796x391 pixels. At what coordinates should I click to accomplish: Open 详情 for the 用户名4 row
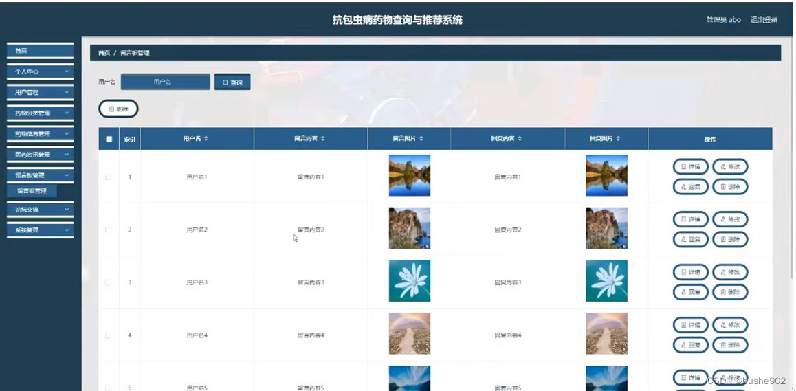[690, 325]
